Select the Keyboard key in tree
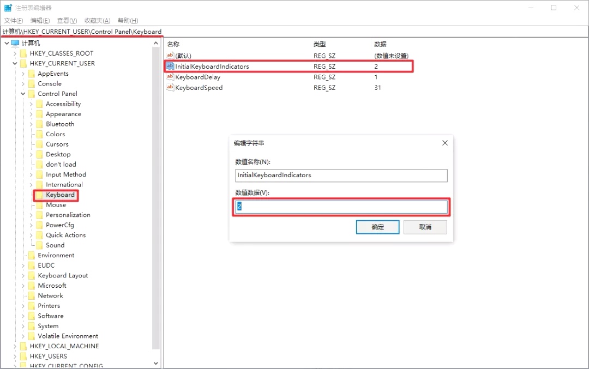This screenshot has height=369, width=589. click(60, 195)
